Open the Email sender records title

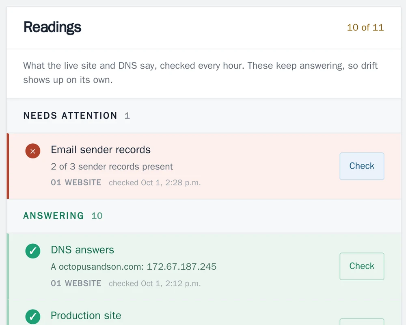pyautogui.click(x=100, y=150)
